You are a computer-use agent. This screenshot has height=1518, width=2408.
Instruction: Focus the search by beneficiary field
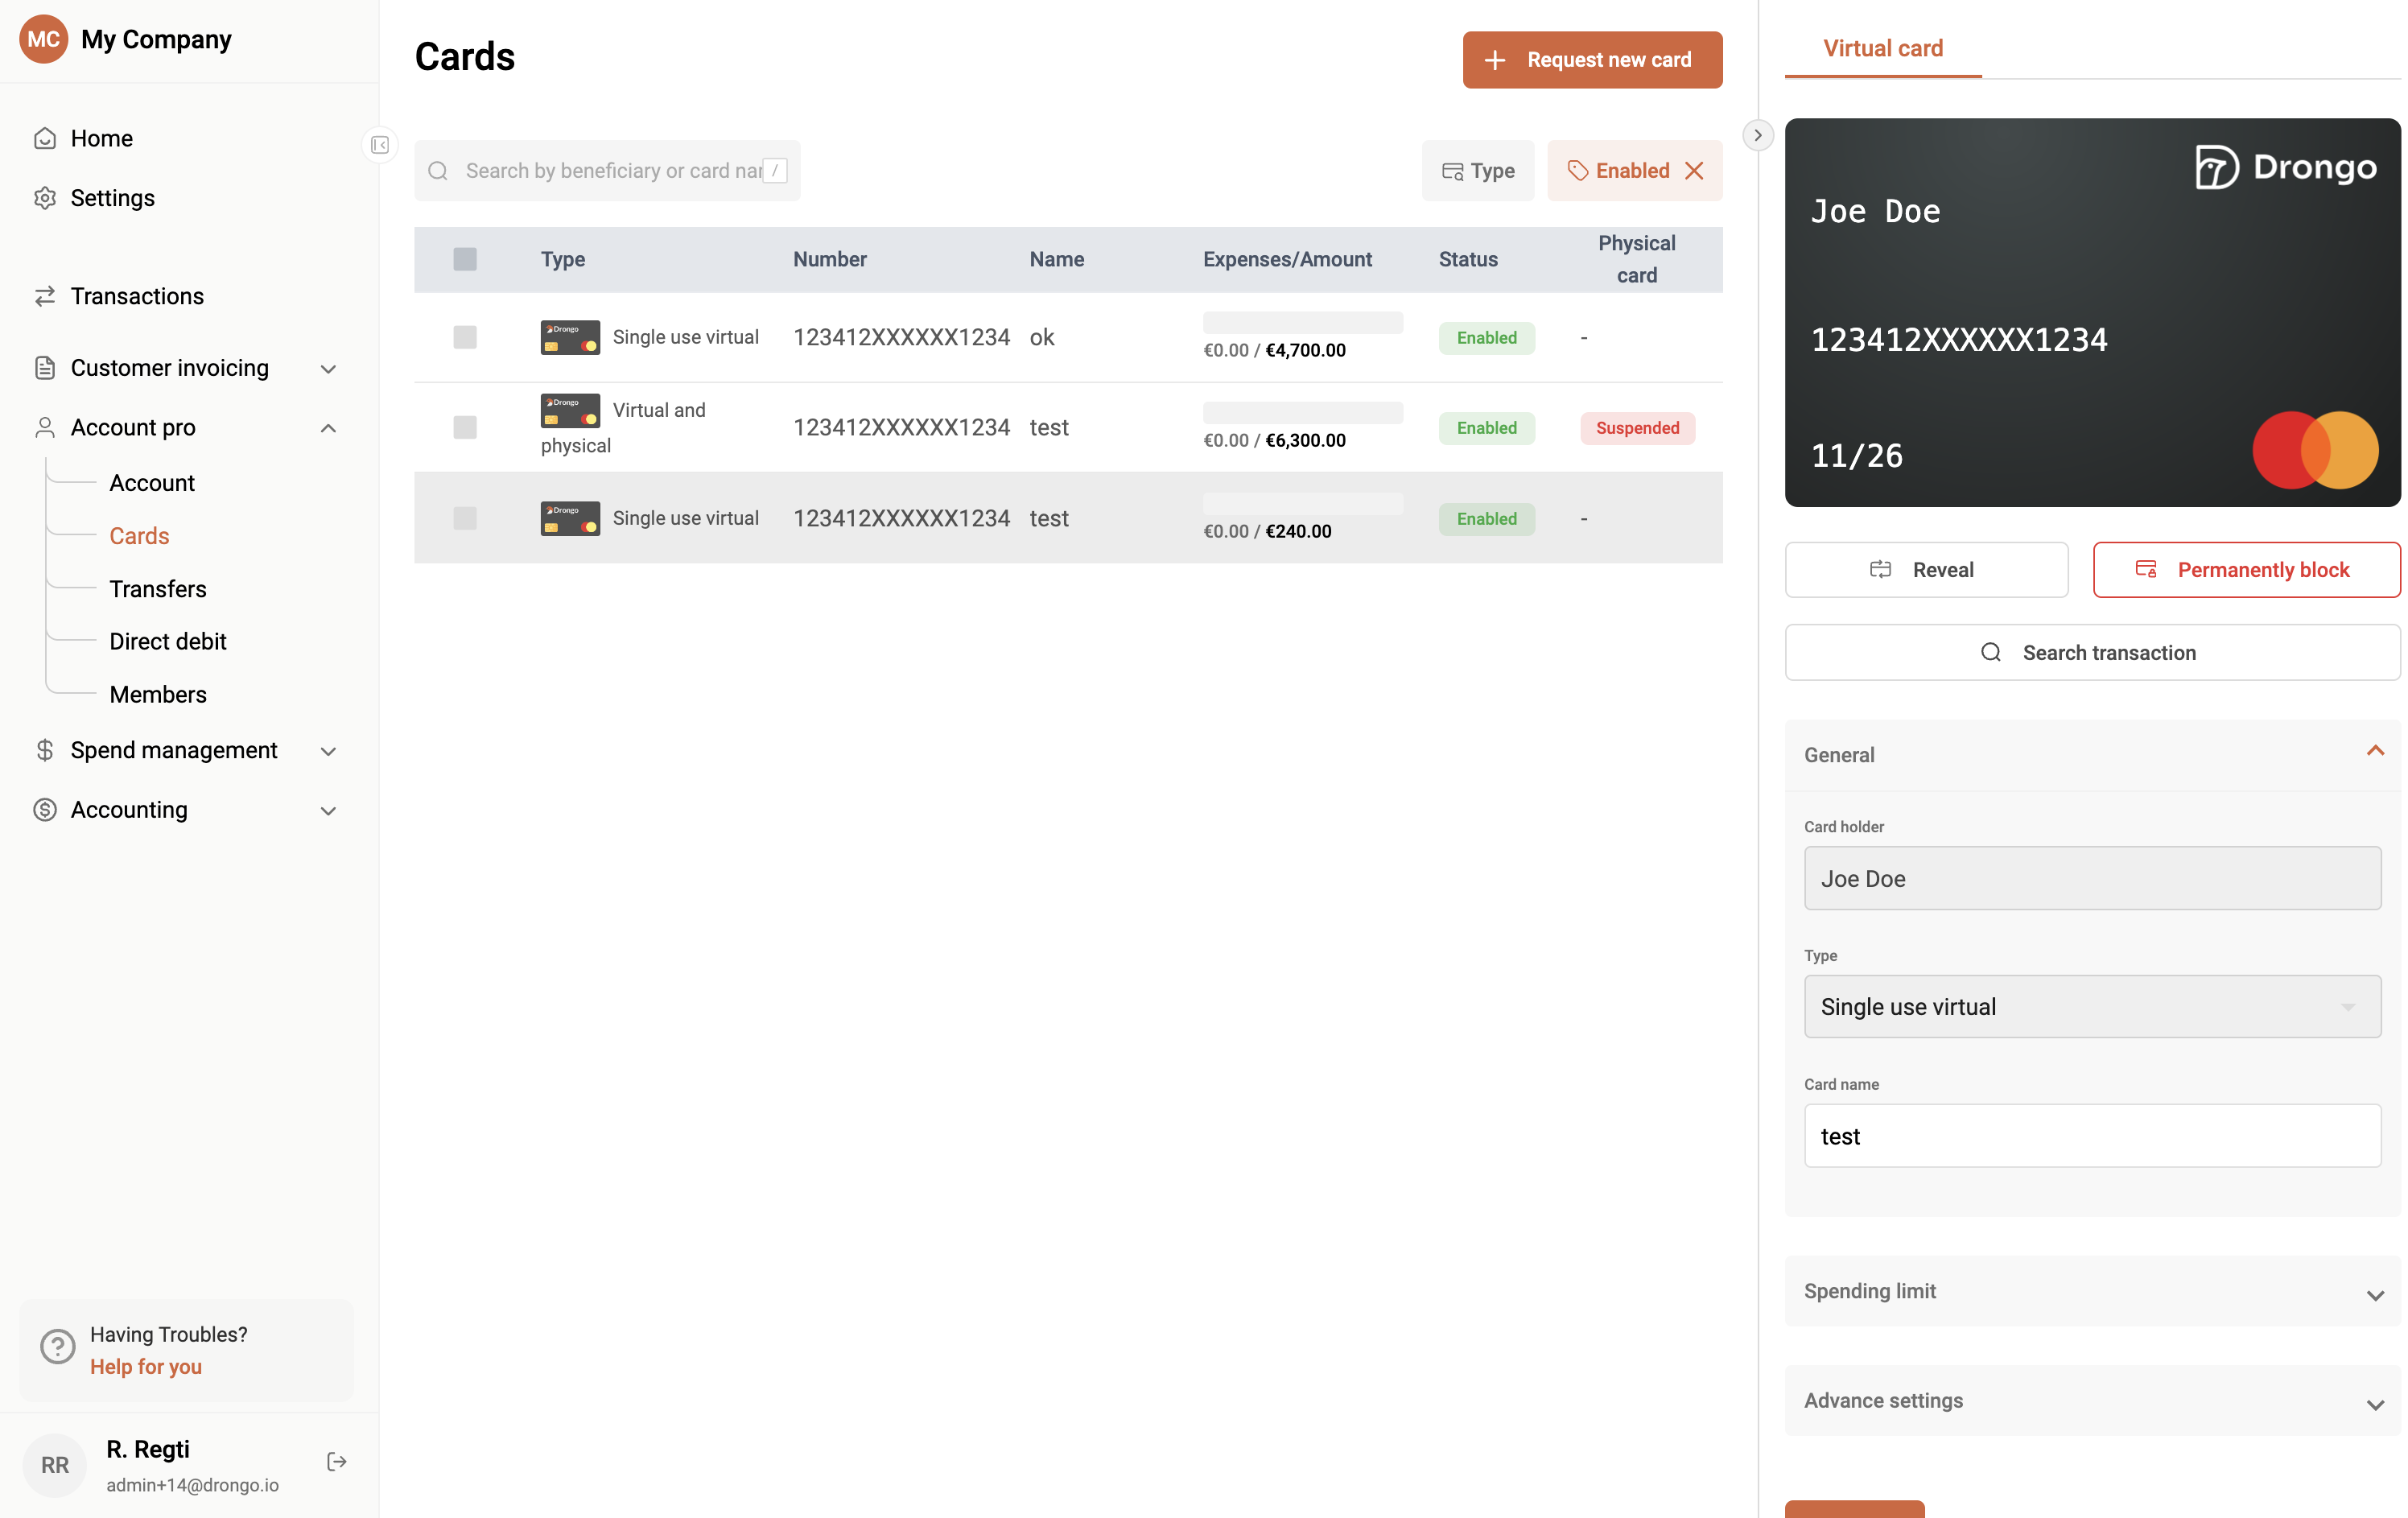607,171
